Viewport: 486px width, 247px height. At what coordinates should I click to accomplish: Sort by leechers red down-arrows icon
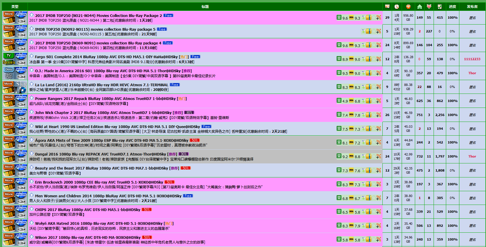pos(429,6)
